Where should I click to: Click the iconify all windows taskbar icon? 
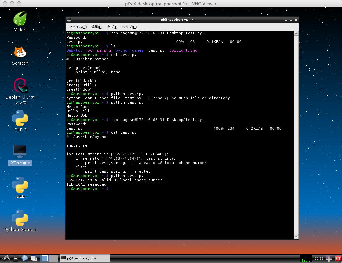click(x=34, y=258)
